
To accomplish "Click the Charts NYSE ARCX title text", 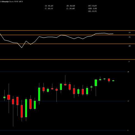I will pyautogui.click(x=16, y=2).
